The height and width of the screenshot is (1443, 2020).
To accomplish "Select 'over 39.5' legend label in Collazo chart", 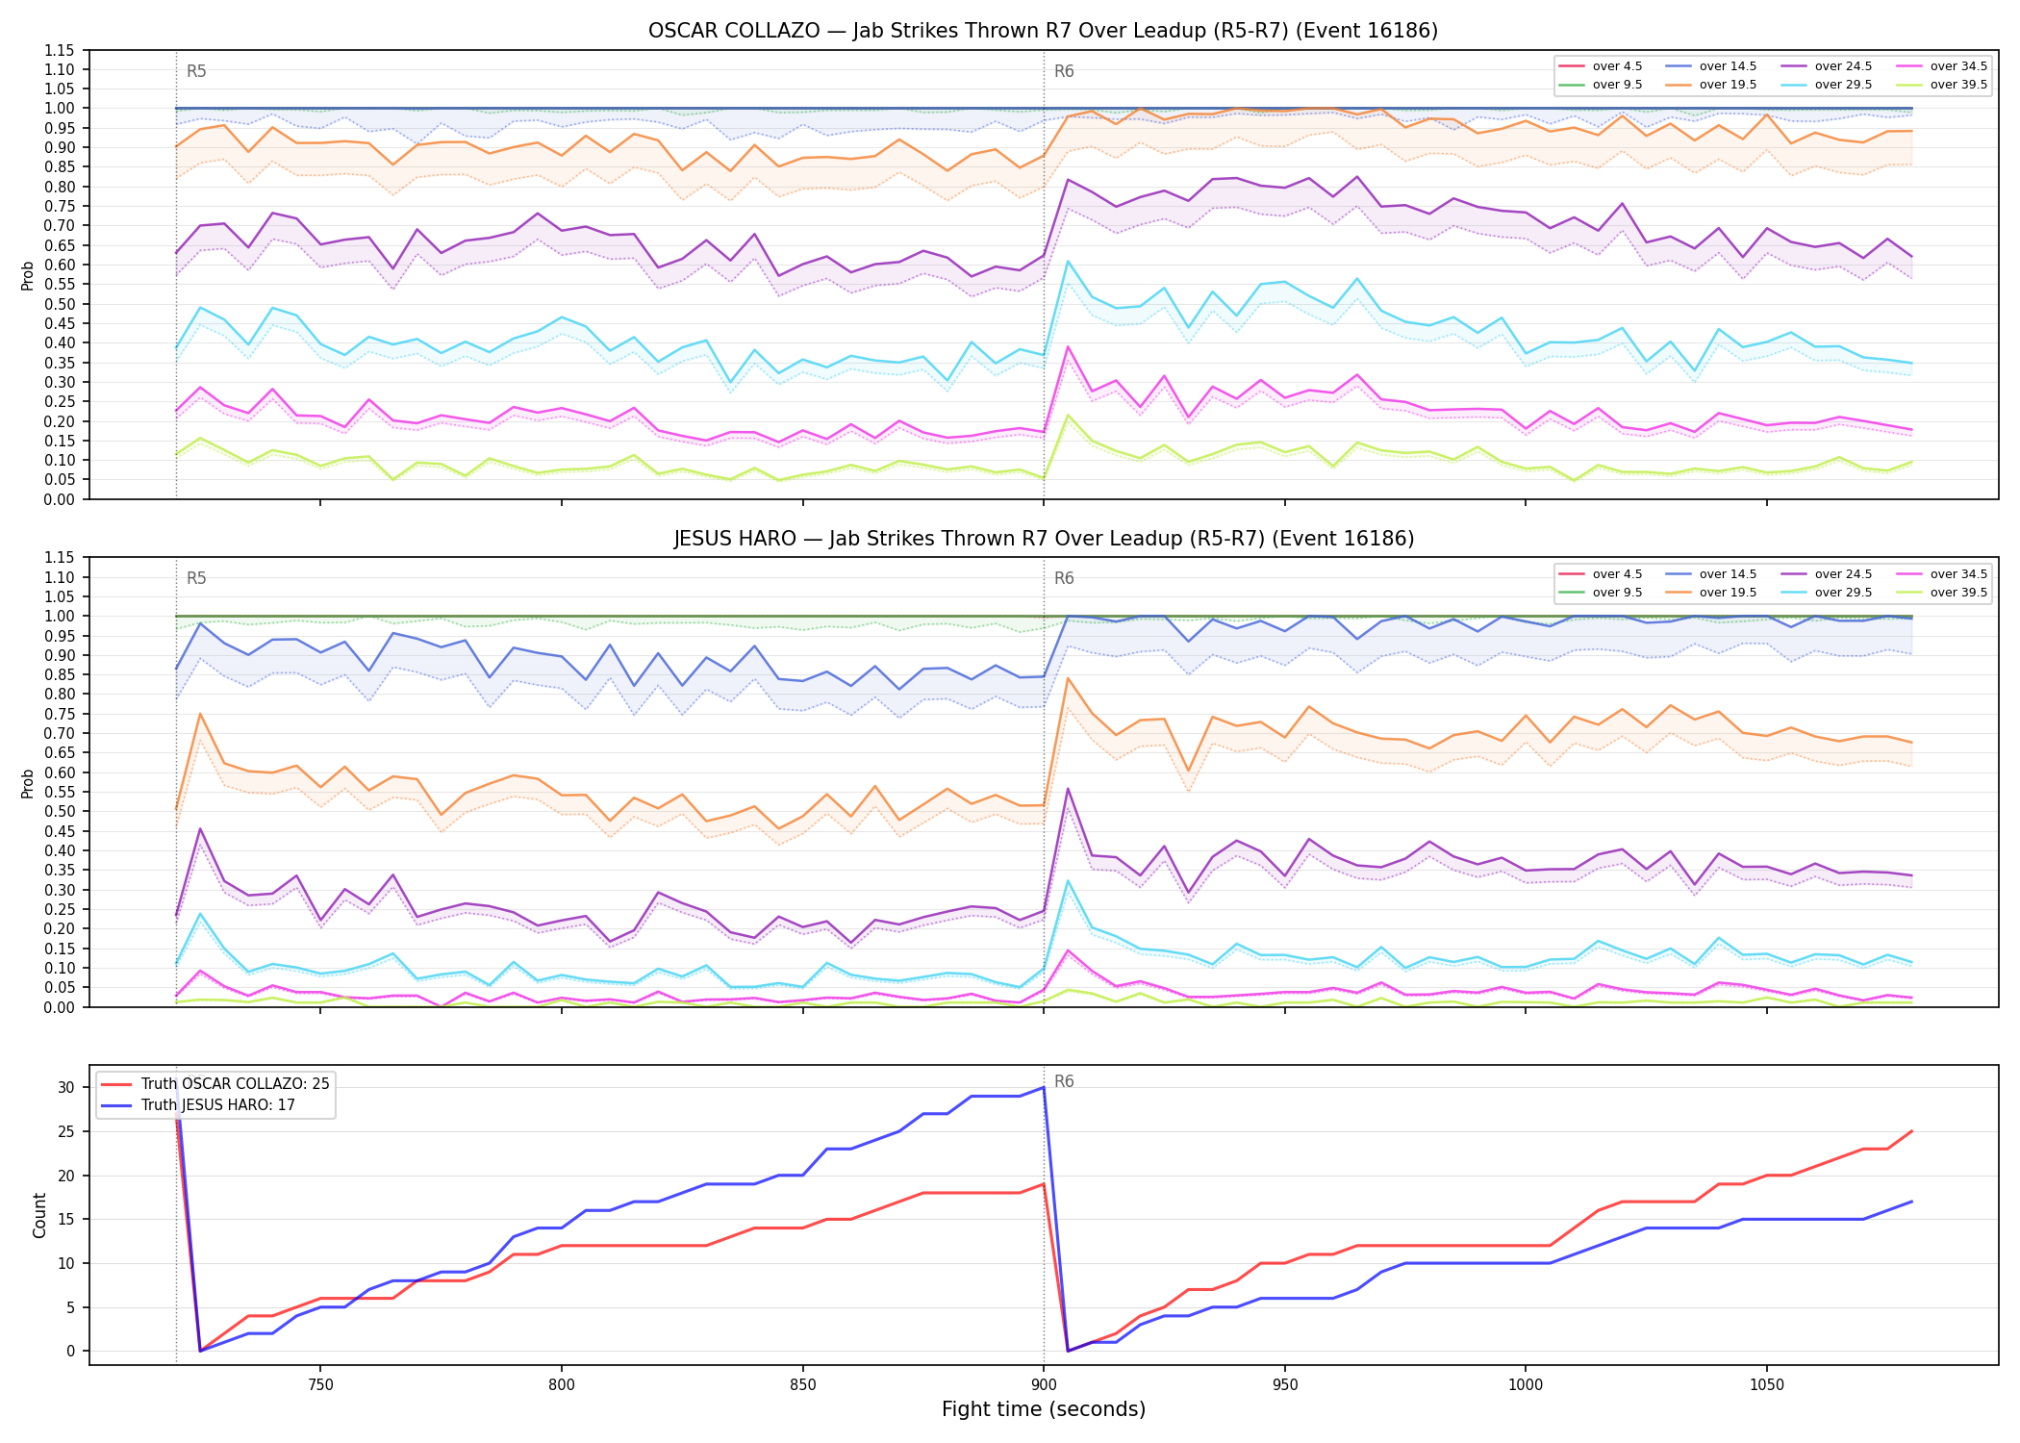I will point(1958,85).
